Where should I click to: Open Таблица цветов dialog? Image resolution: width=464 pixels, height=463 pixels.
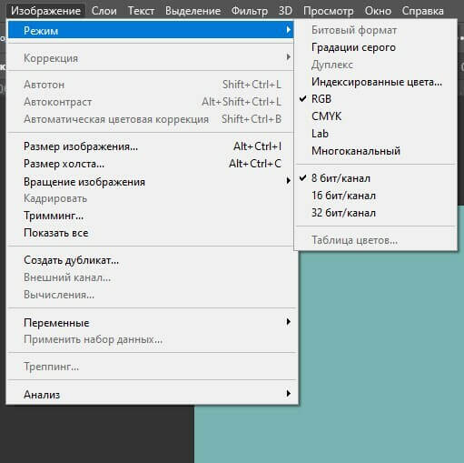[375, 240]
